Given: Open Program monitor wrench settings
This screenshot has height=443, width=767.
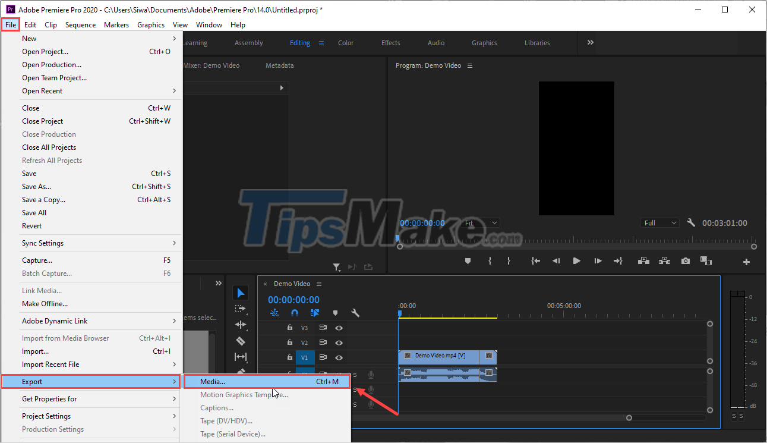Looking at the screenshot, I should pos(691,222).
